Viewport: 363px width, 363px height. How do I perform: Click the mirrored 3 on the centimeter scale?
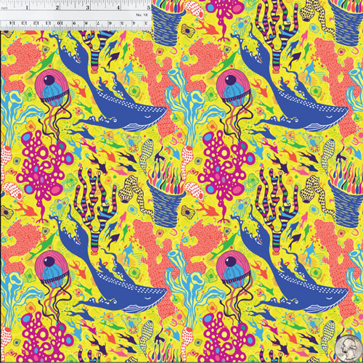146,23
